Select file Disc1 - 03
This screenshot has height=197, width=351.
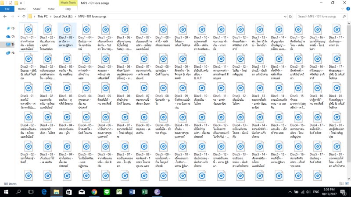click(x=67, y=35)
